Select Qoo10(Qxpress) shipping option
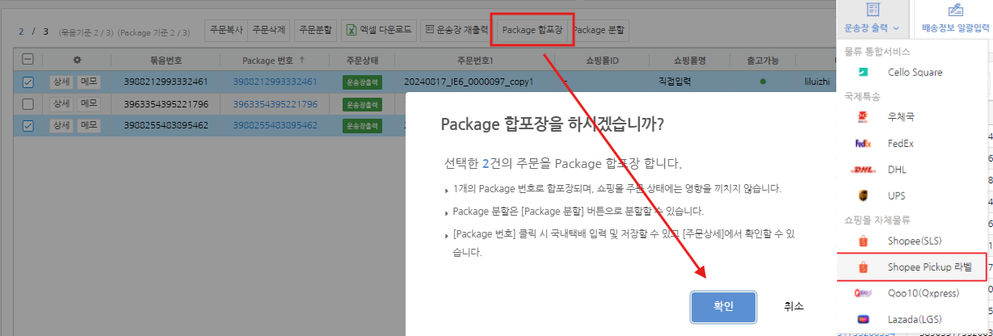The image size is (993, 336). (x=919, y=294)
